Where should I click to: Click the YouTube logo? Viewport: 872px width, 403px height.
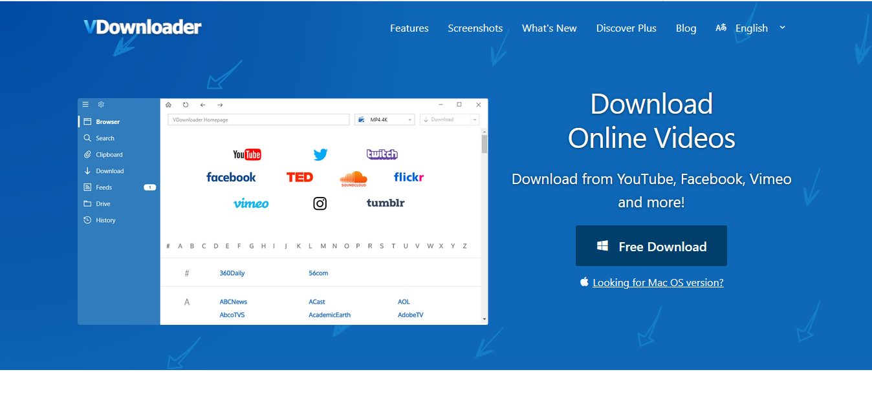pyautogui.click(x=247, y=154)
